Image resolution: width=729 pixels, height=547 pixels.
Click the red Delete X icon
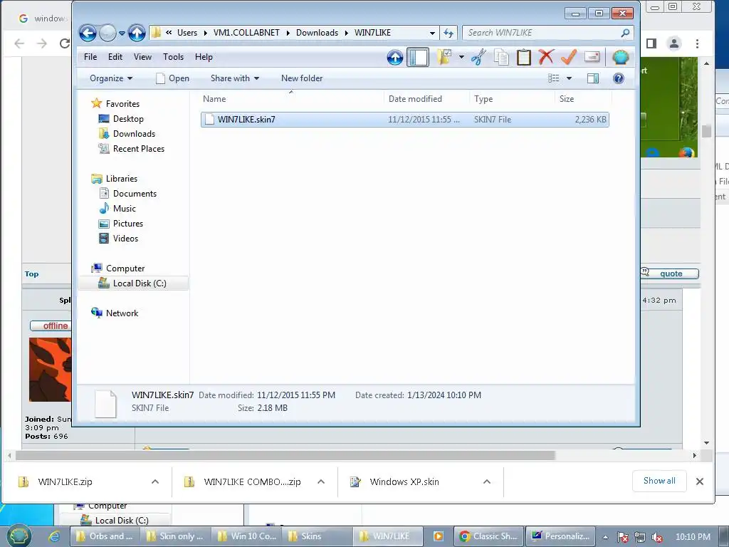[546, 57]
